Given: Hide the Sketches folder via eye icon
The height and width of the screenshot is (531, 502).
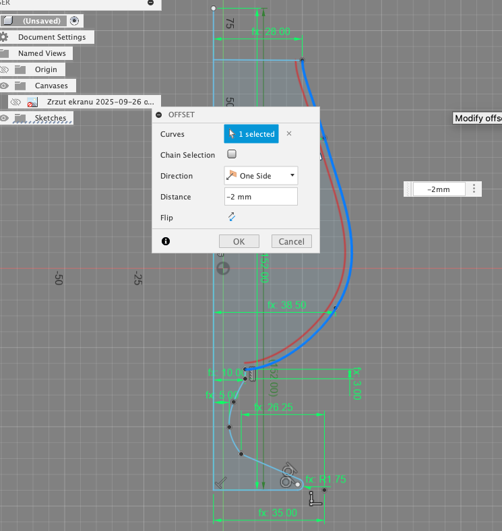Looking at the screenshot, I should pyautogui.click(x=5, y=118).
